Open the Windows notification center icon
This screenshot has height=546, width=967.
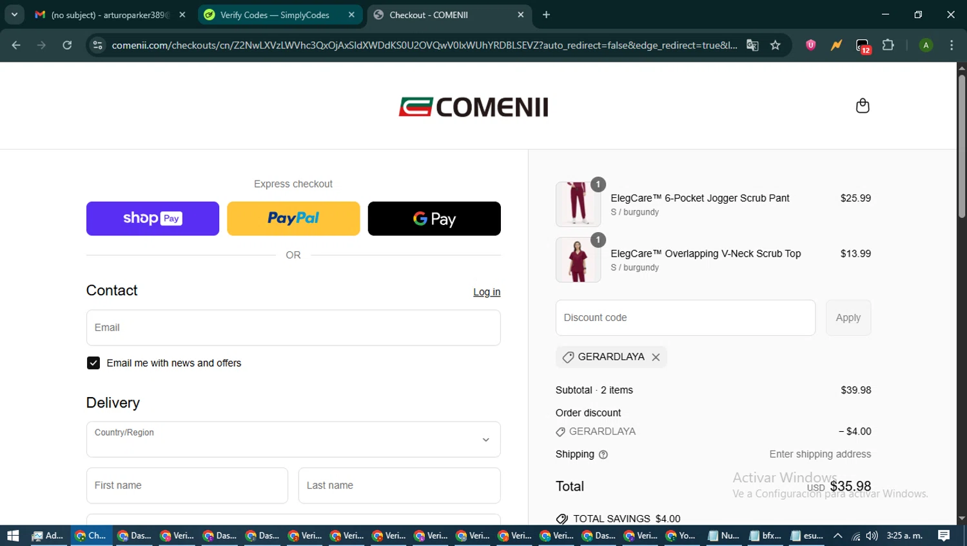tap(944, 536)
